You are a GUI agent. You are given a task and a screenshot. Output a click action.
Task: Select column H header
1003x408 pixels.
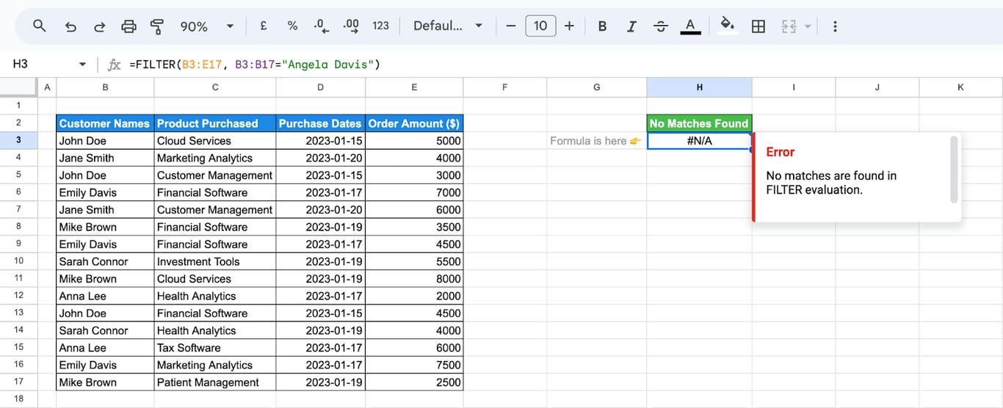click(699, 87)
